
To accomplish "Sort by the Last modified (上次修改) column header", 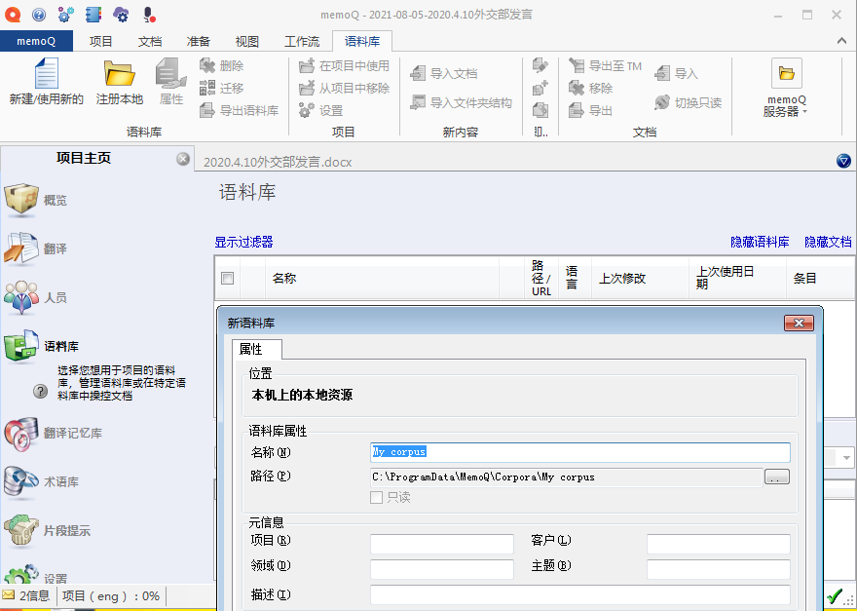I will tap(640, 278).
